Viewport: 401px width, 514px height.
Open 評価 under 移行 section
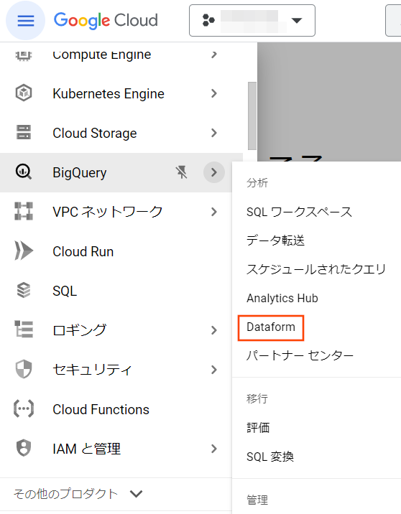258,427
